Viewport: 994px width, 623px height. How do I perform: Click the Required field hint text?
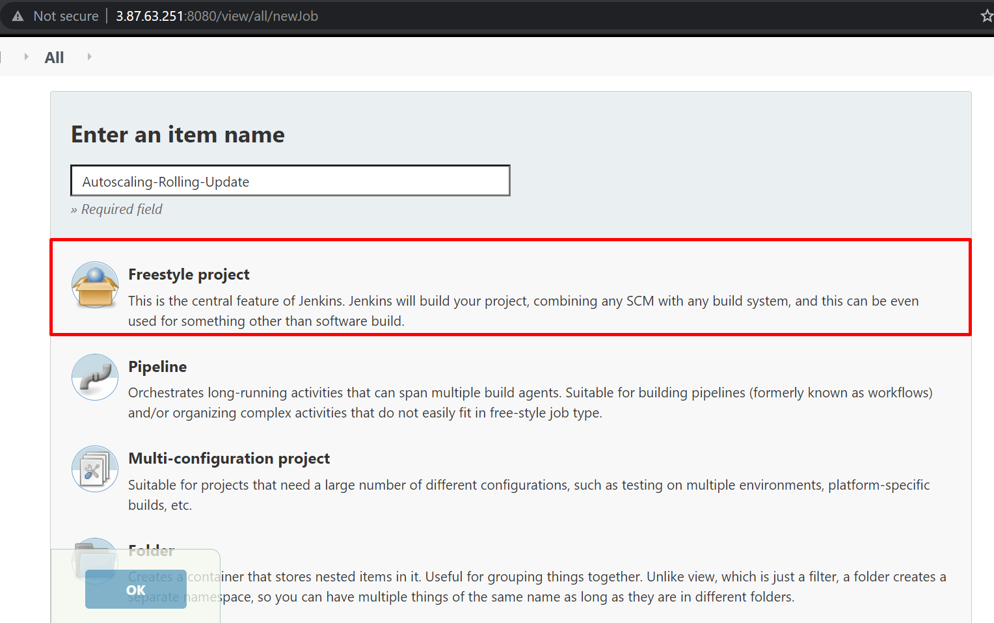116,209
